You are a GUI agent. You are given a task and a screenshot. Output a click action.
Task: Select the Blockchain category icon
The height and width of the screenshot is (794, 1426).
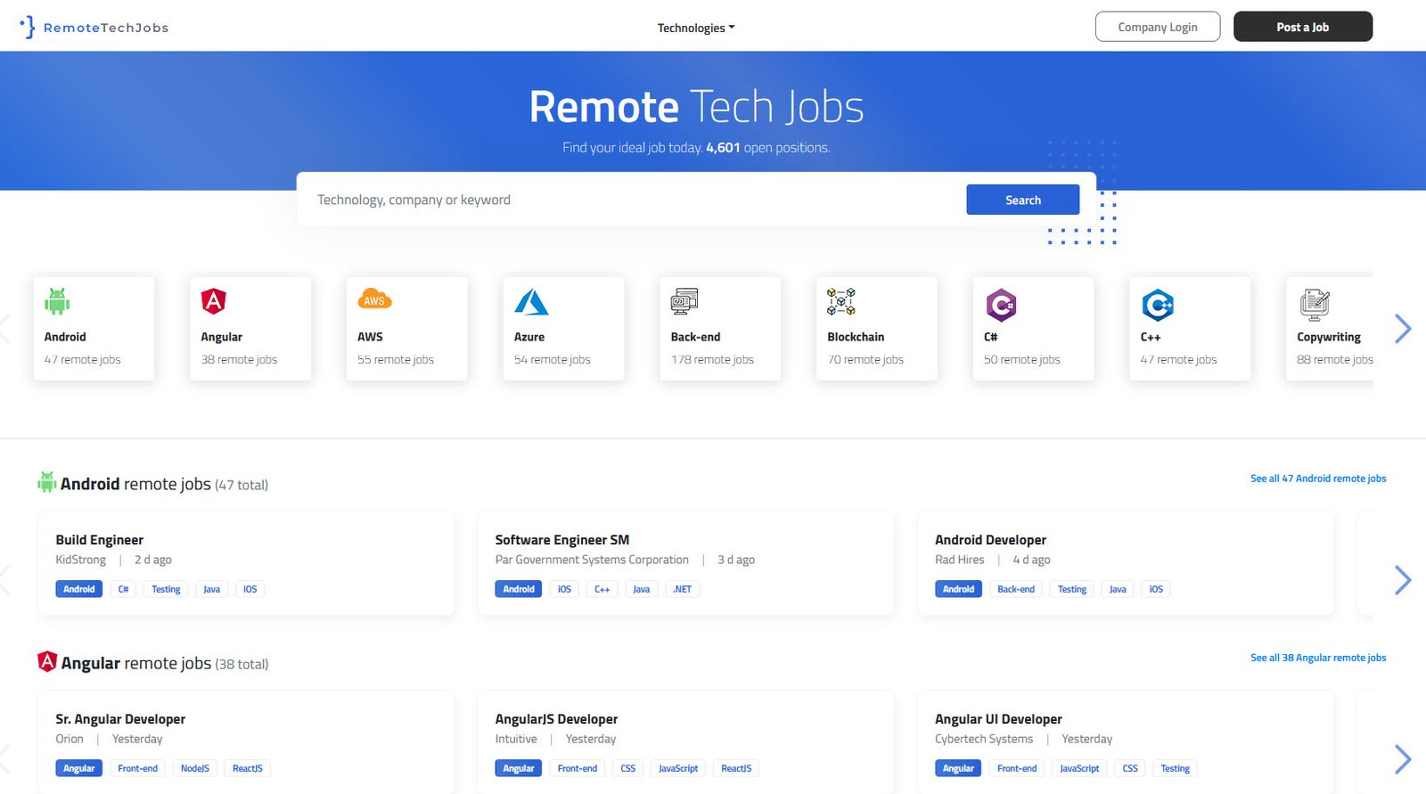pyautogui.click(x=841, y=302)
